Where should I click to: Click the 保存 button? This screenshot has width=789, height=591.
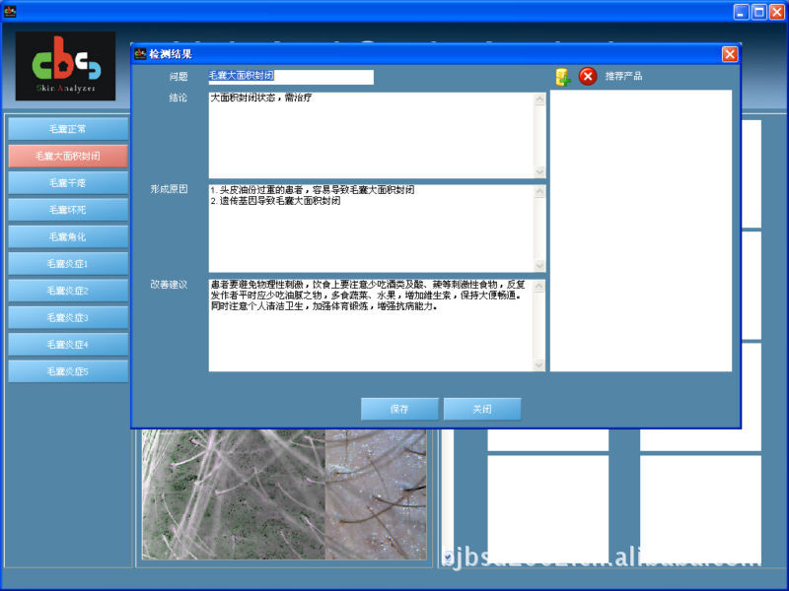(x=399, y=409)
